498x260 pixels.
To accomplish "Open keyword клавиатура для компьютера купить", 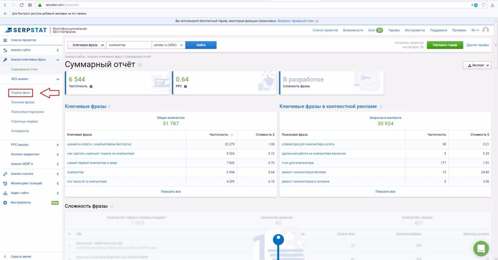I will click(x=308, y=144).
